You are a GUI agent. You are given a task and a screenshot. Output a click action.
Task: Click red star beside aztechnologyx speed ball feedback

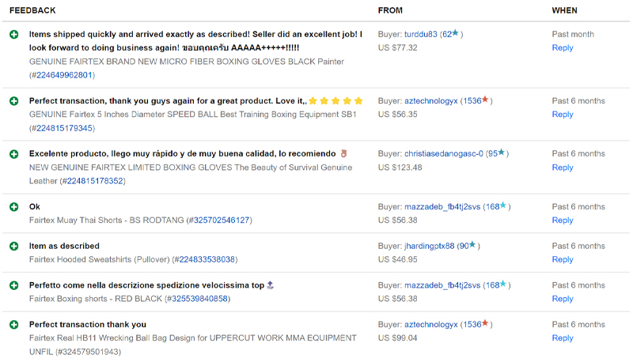[x=485, y=100]
